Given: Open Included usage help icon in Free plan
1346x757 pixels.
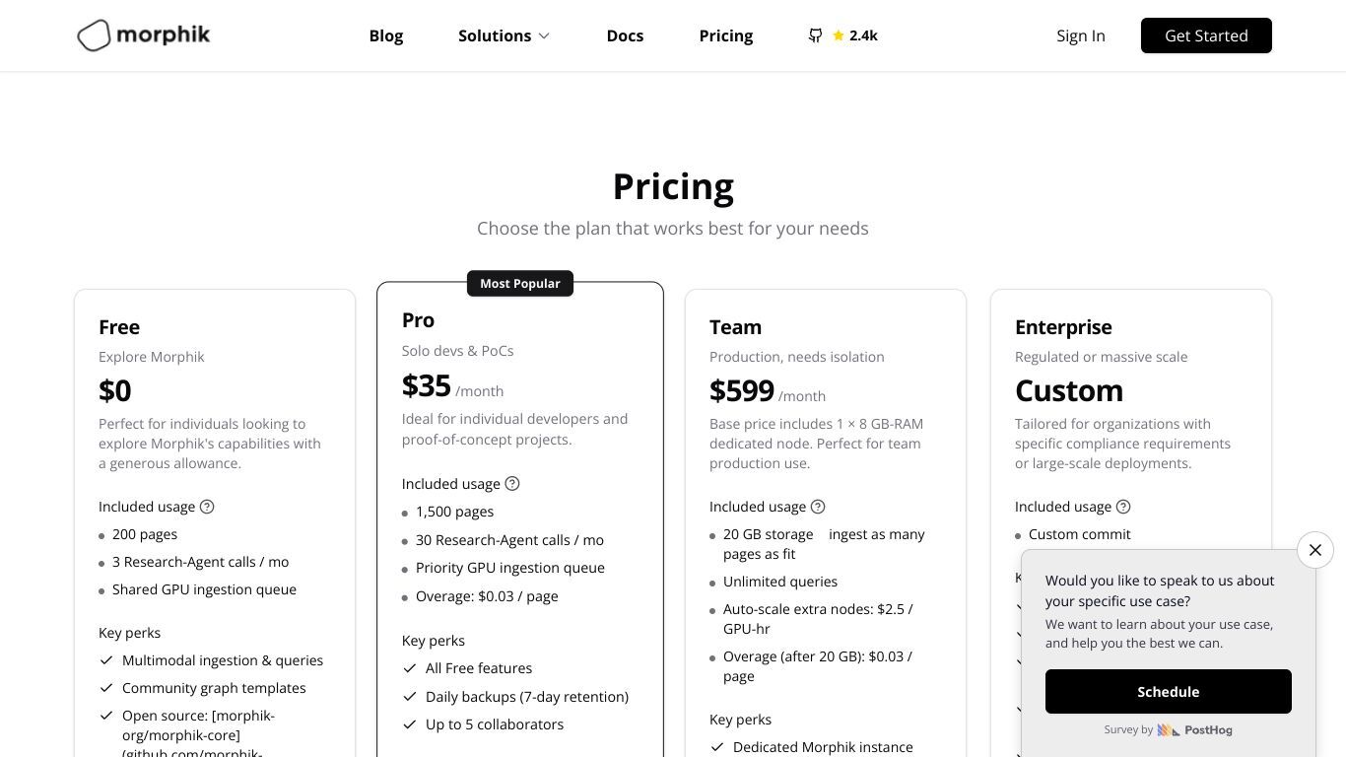Looking at the screenshot, I should (207, 507).
